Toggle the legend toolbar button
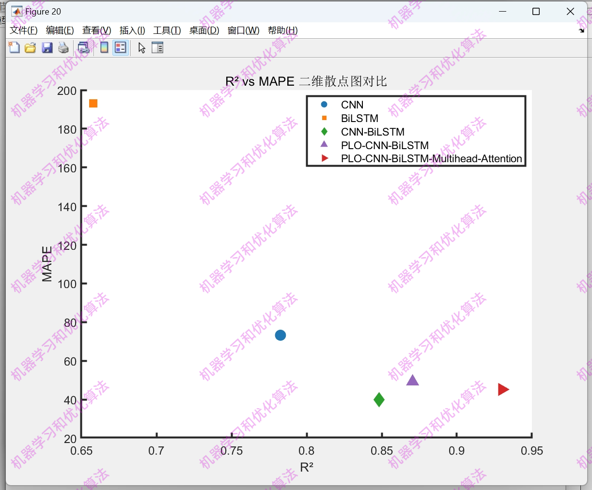Image resolution: width=592 pixels, height=490 pixels. coord(121,47)
